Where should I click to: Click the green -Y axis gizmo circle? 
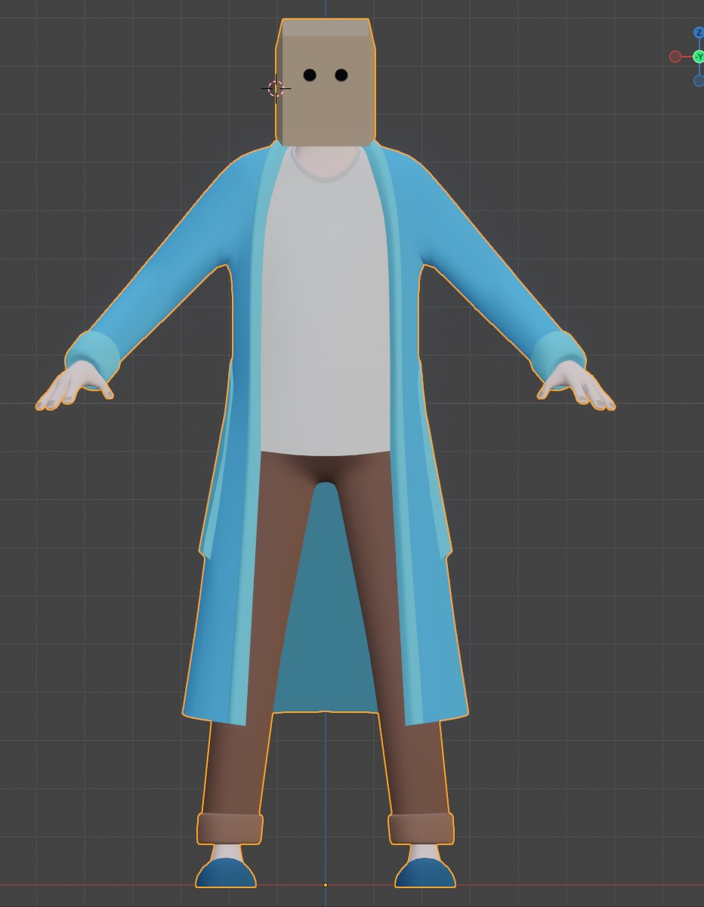[x=698, y=57]
